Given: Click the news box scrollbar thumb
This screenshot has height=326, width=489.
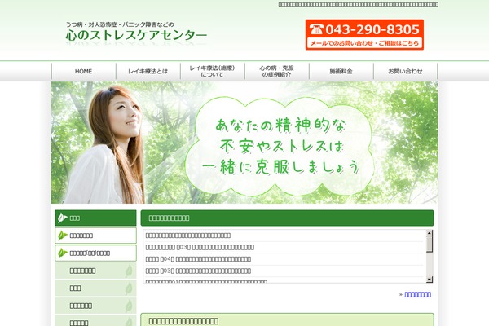Looking at the screenshot, I should pos(430,244).
